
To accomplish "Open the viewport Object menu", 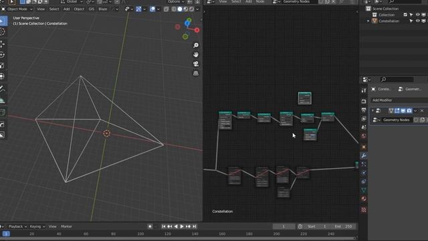I will click(x=79, y=9).
